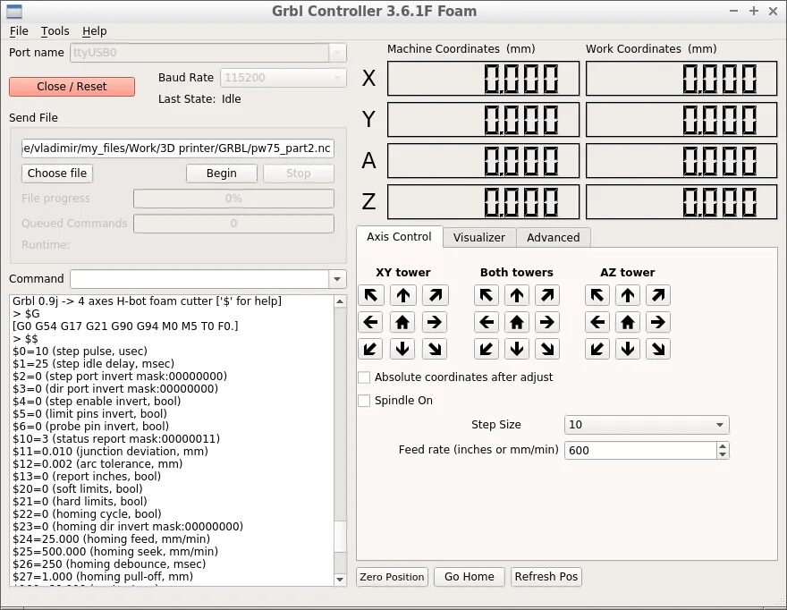Jog XY tower diagonally up-right
Viewport: 787px width, 610px height.
435,295
